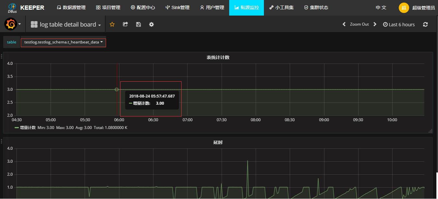Open the 表统计计数 panel title menu
438x199 pixels.
point(218,57)
